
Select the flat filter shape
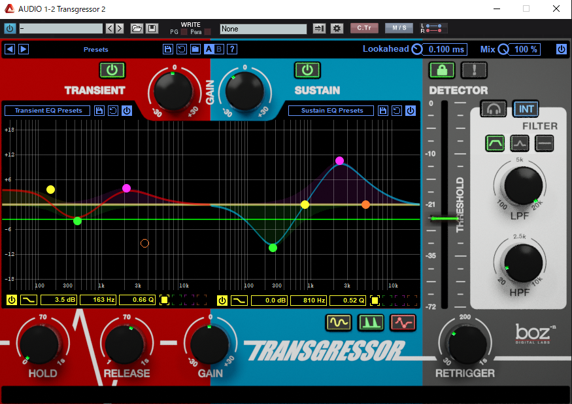pos(545,143)
